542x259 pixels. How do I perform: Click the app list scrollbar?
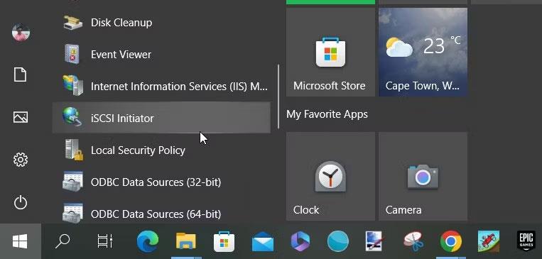pos(278,96)
